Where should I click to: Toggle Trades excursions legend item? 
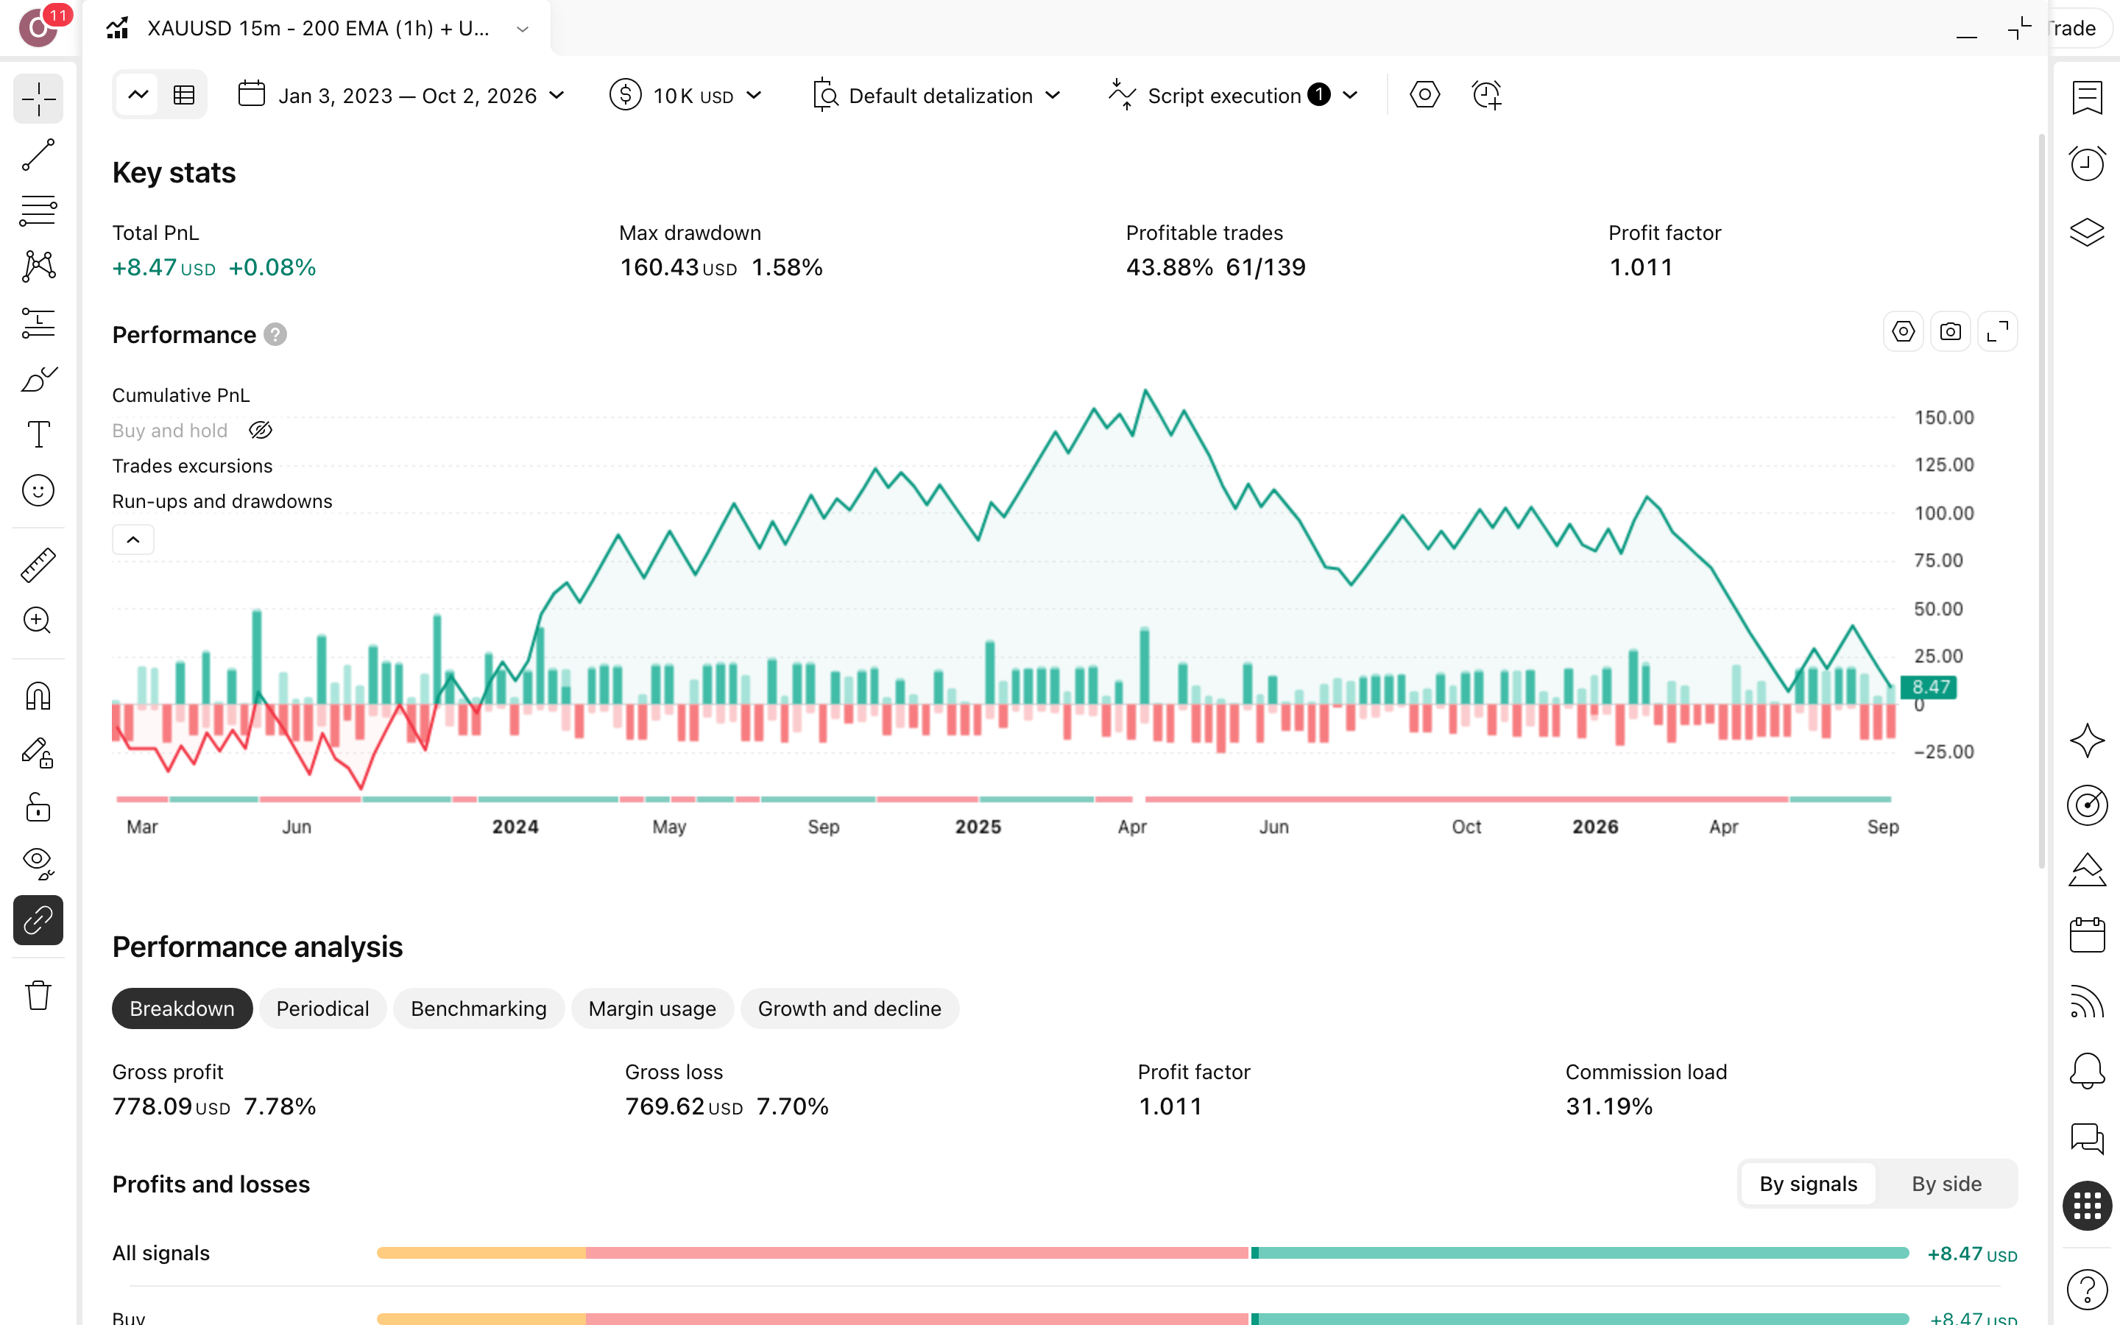[192, 466]
